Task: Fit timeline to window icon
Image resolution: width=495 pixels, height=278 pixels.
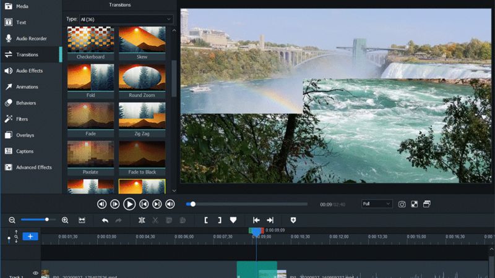Action: coord(82,220)
